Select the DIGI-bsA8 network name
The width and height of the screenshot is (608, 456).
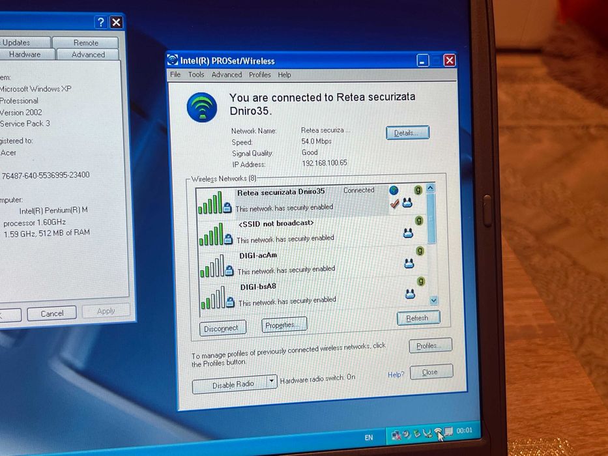(x=258, y=287)
